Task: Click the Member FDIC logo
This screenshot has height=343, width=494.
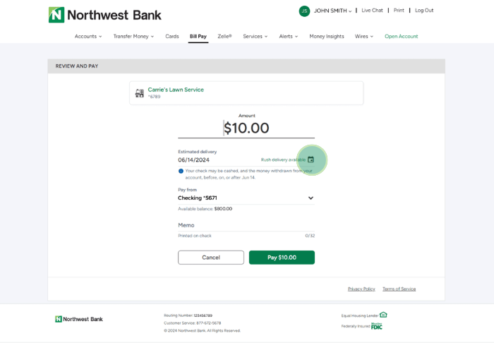Action: point(377,326)
